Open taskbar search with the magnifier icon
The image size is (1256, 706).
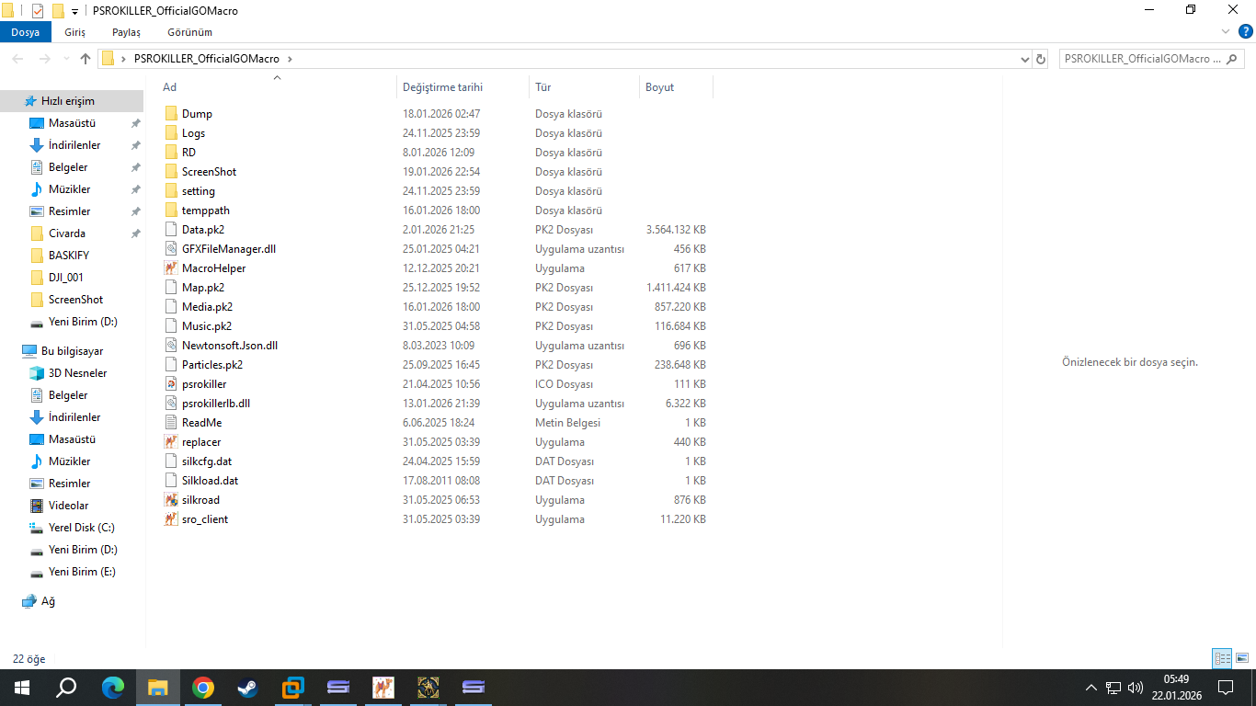[x=67, y=687]
